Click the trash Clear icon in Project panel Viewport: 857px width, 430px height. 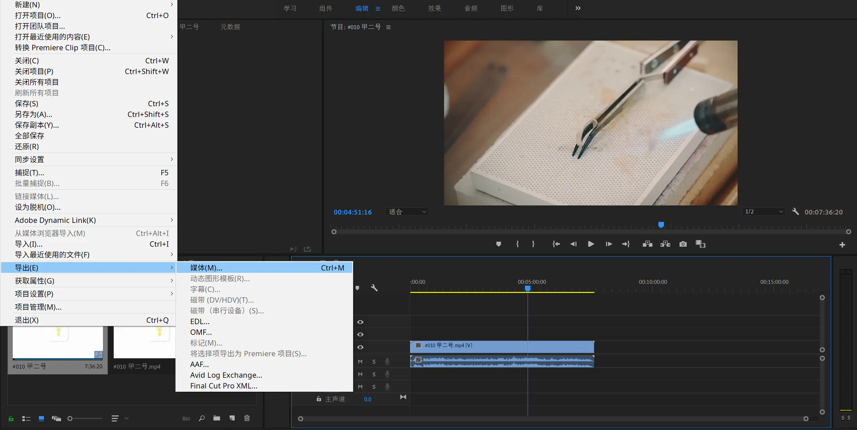pyautogui.click(x=247, y=418)
